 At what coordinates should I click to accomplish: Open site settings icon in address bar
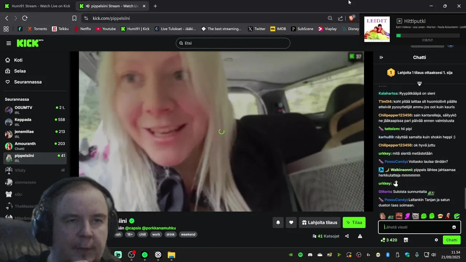point(86,18)
